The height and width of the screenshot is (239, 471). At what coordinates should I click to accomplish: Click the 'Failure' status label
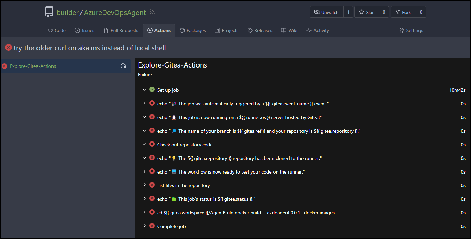pyautogui.click(x=145, y=74)
